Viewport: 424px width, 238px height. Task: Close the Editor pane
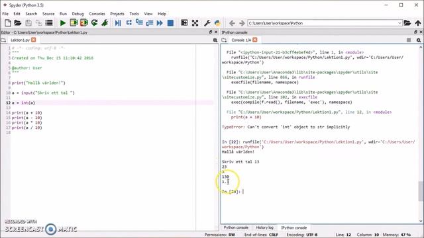pyautogui.click(x=216, y=32)
